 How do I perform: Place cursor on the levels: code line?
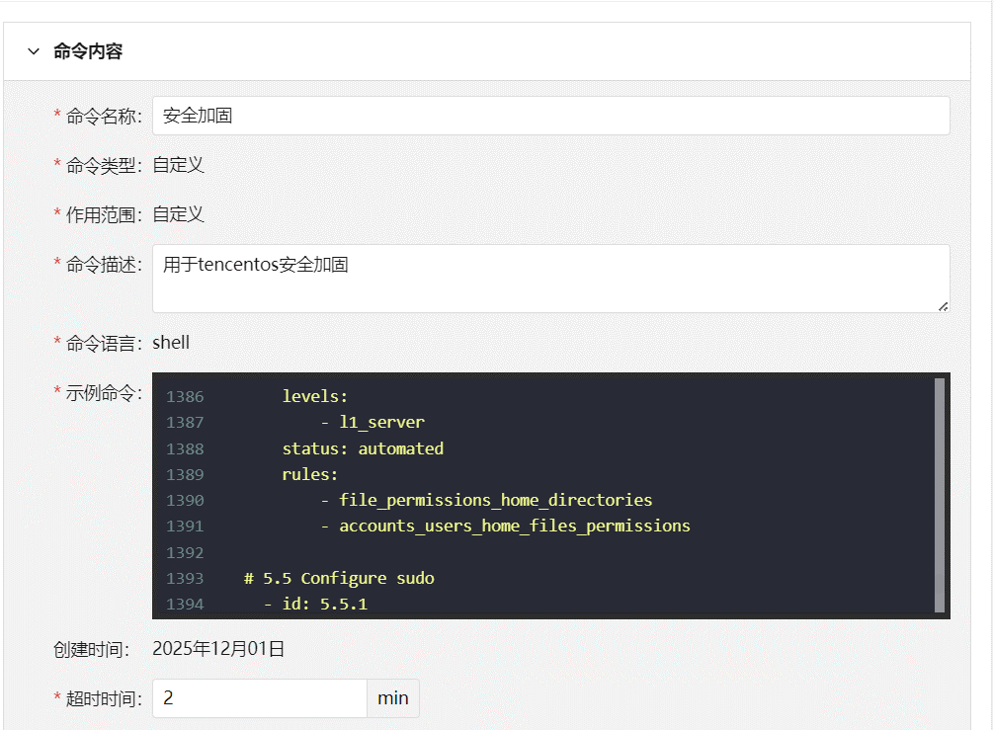tap(314, 397)
